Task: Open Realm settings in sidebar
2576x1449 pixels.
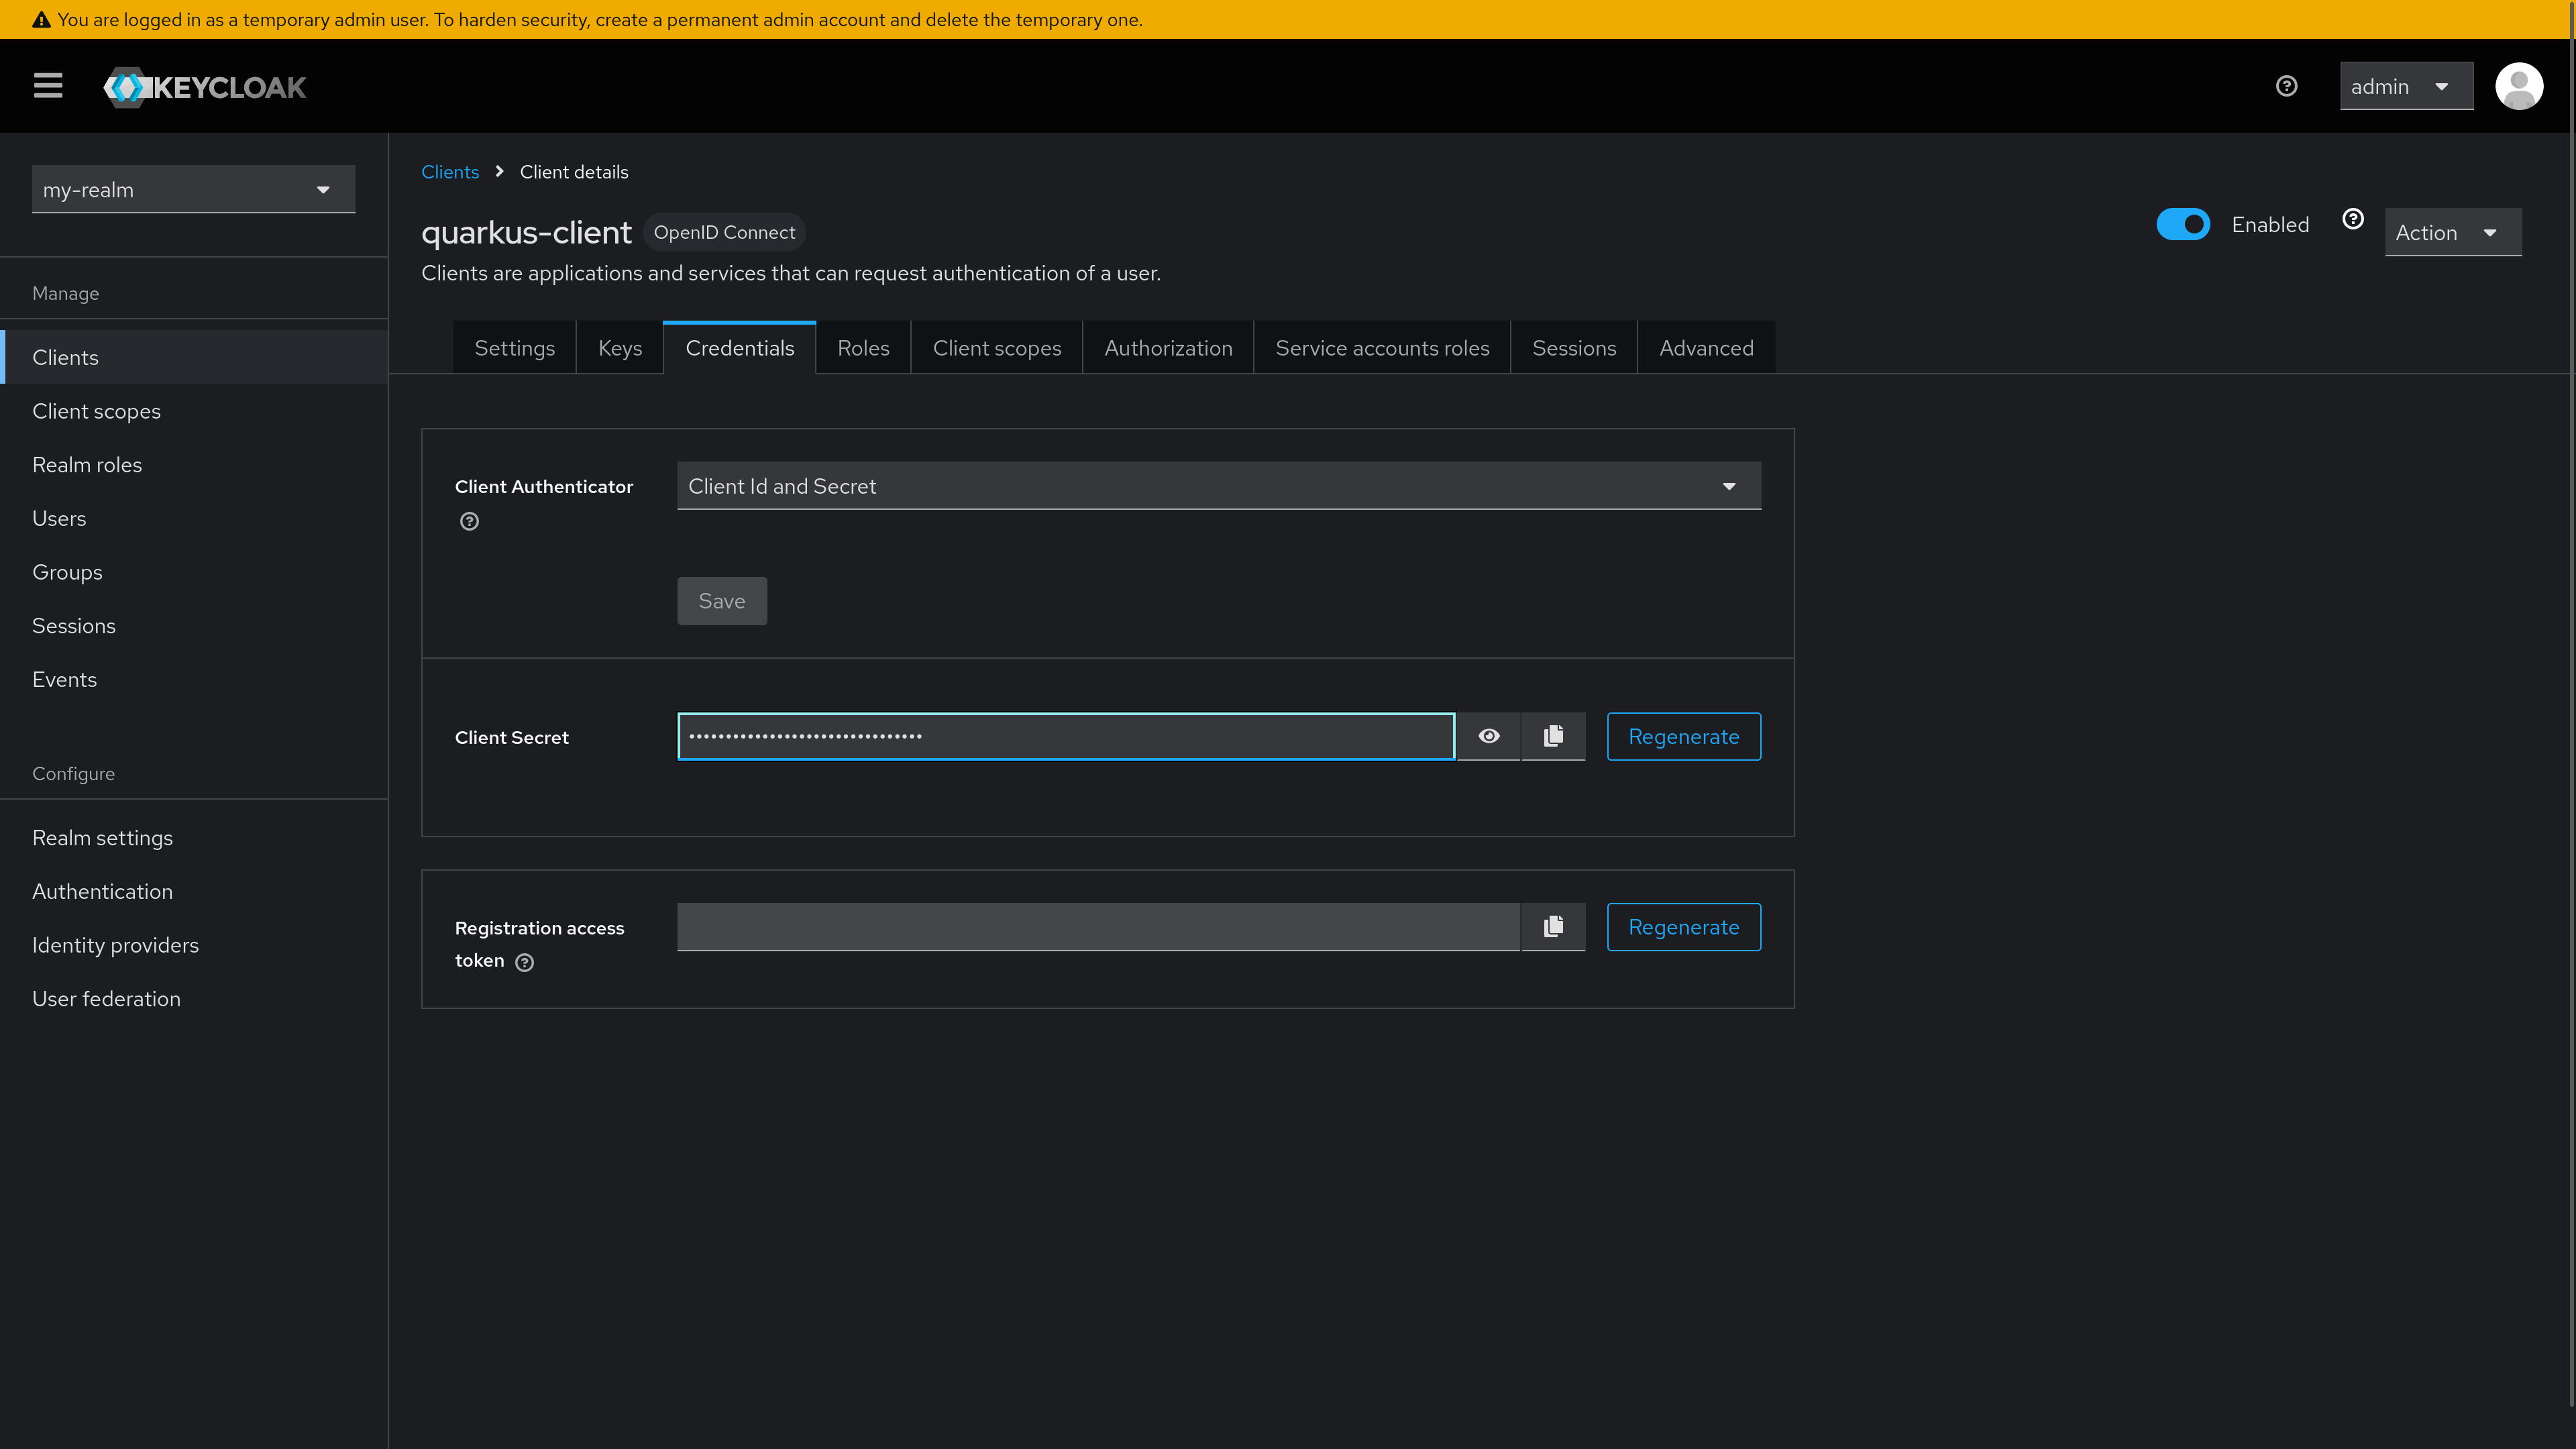Action: coord(194,838)
